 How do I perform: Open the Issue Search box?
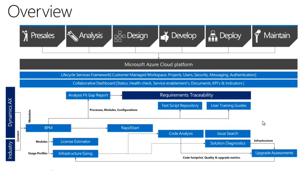pos(228,134)
